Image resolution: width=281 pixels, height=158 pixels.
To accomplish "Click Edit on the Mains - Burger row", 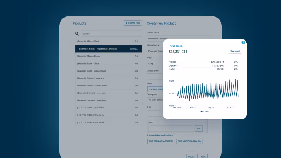I will [x=136, y=56].
